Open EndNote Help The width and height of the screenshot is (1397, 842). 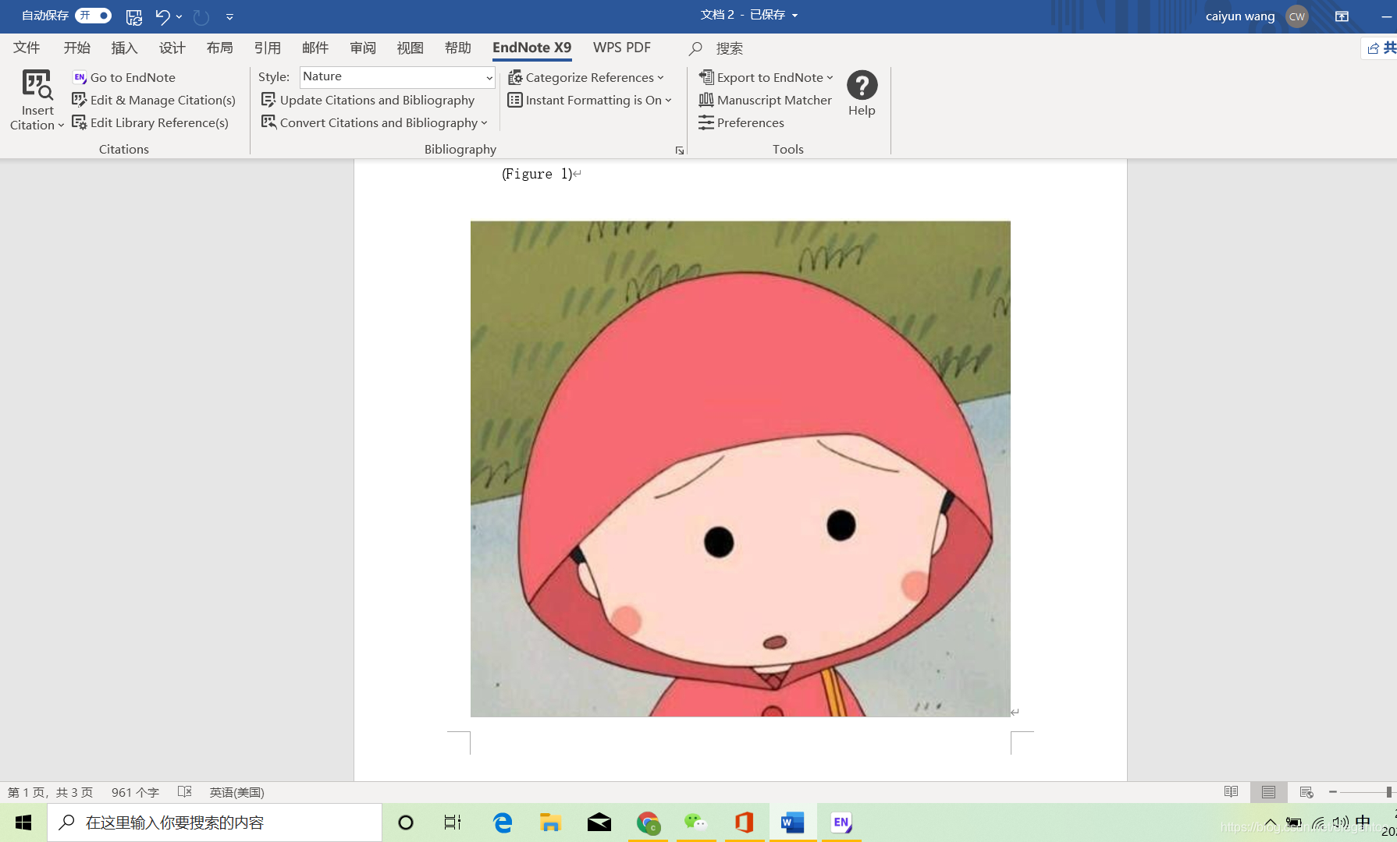click(862, 94)
